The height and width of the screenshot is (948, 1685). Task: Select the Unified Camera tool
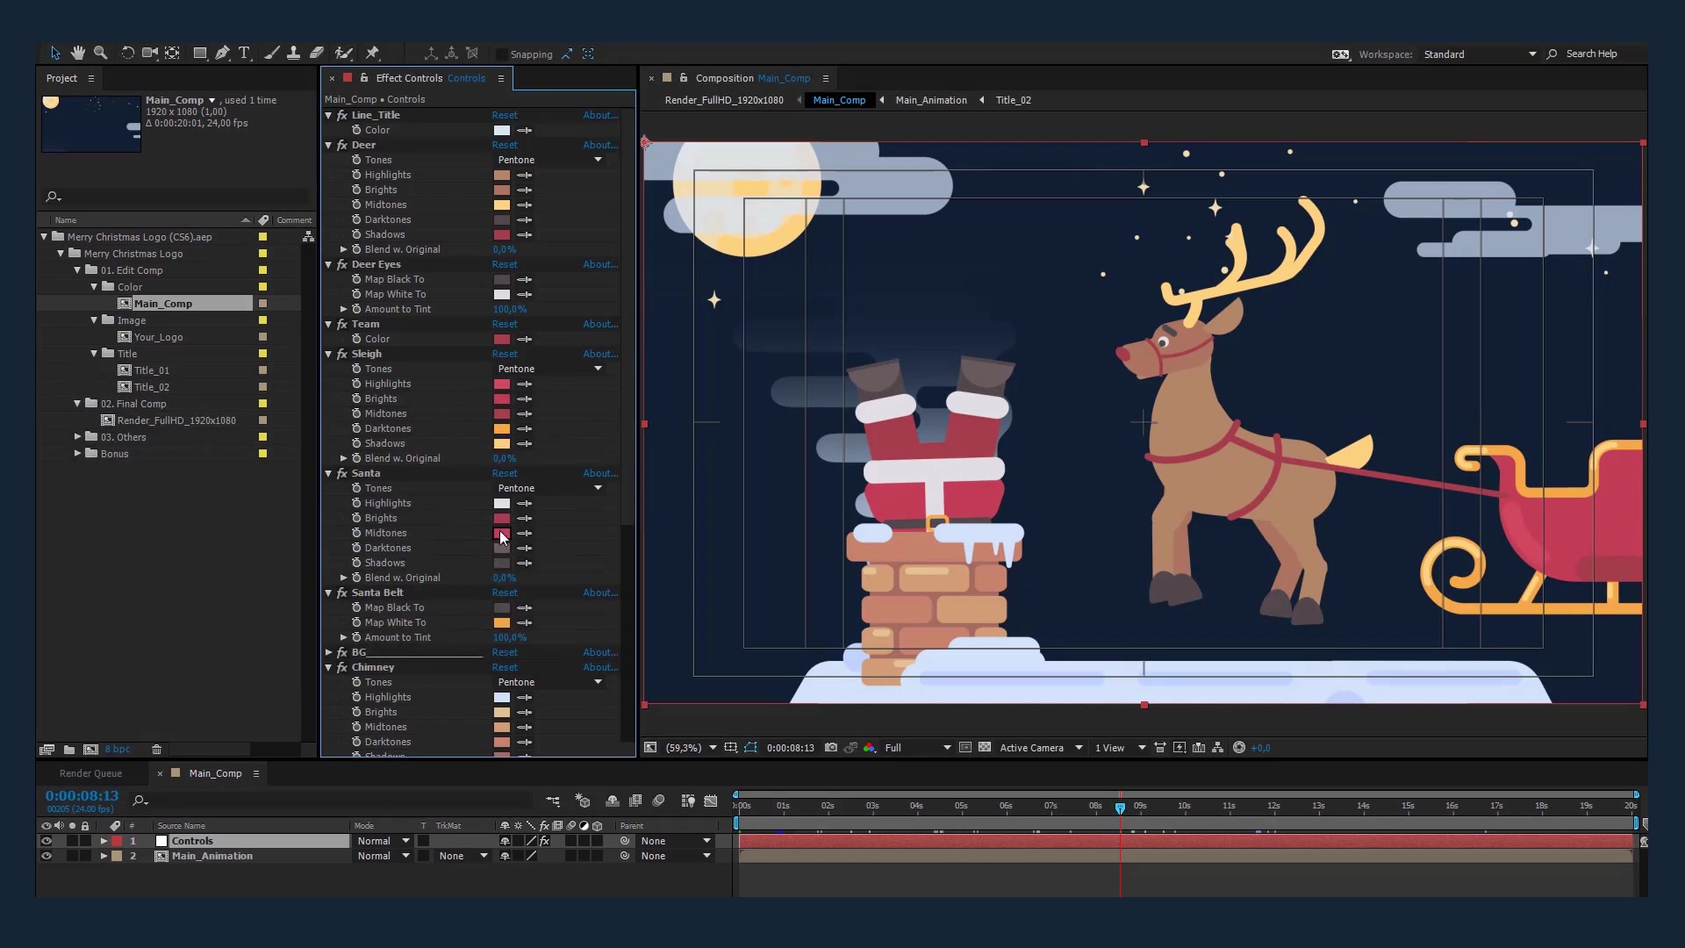coord(150,54)
